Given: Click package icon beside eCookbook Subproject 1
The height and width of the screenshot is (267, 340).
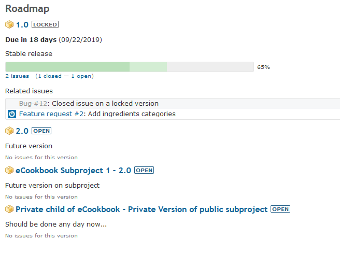Looking at the screenshot, I should click(9, 170).
